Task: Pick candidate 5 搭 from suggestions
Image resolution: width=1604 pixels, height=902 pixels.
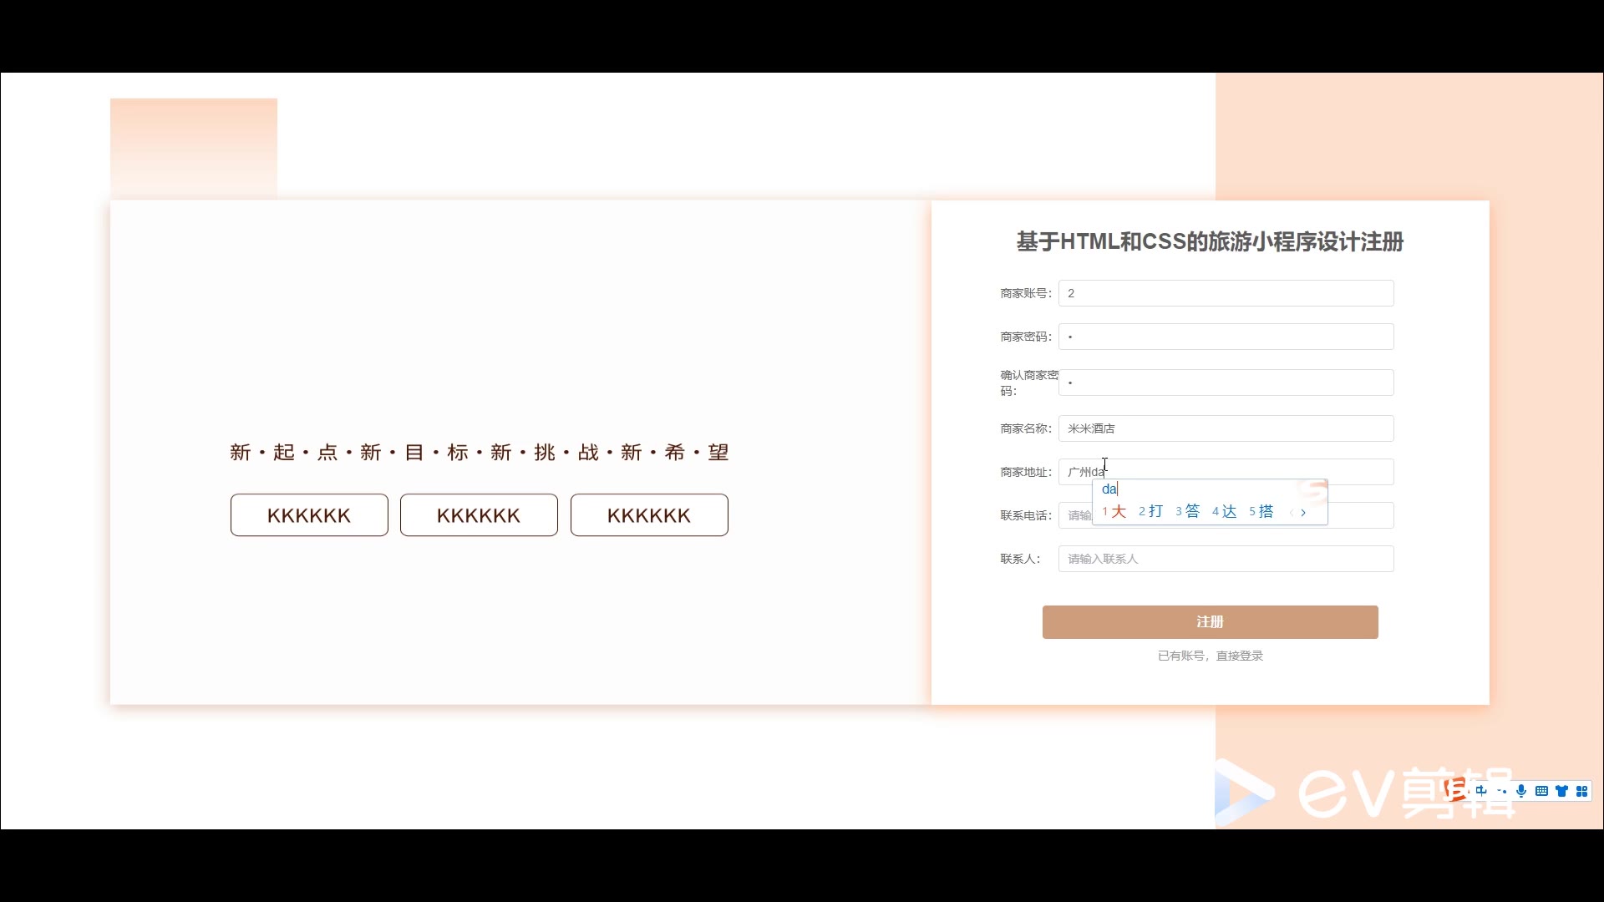Action: pyautogui.click(x=1262, y=511)
